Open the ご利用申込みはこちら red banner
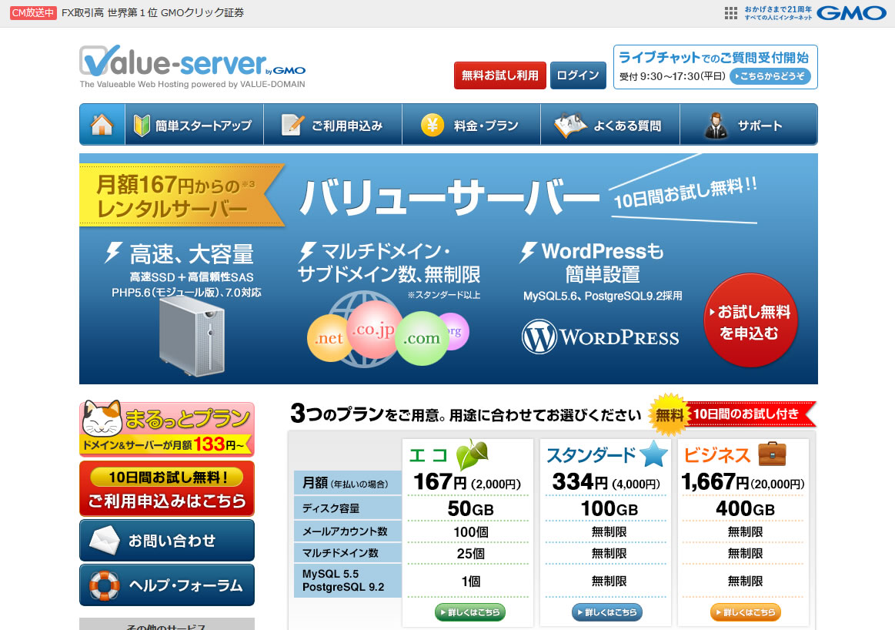 click(x=167, y=489)
